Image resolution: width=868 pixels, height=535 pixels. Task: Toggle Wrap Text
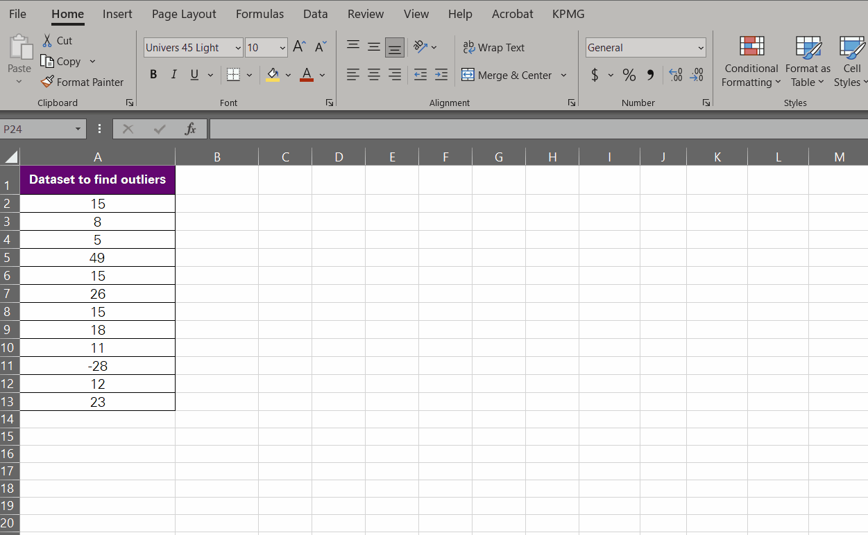pos(493,47)
